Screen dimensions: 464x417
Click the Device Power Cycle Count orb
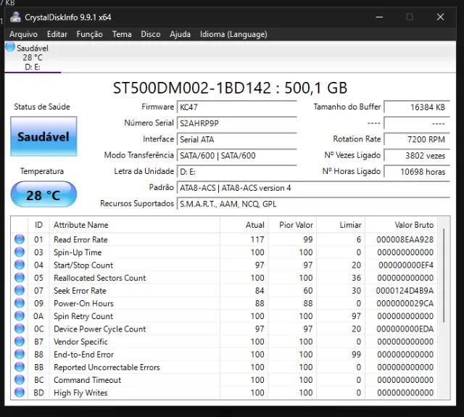click(20, 329)
